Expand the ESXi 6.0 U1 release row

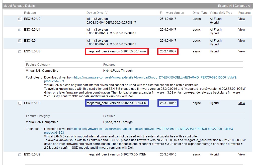coord(20,30)
